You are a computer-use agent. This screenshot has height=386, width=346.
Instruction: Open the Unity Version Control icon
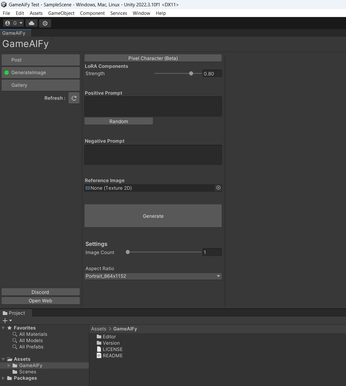pyautogui.click(x=45, y=23)
